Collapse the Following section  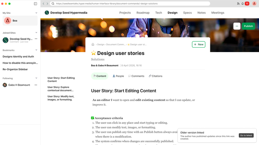pyautogui.click(x=36, y=78)
